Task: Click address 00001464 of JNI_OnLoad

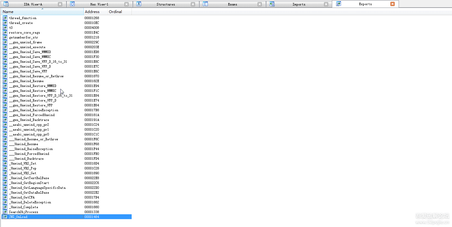Action: (92, 217)
